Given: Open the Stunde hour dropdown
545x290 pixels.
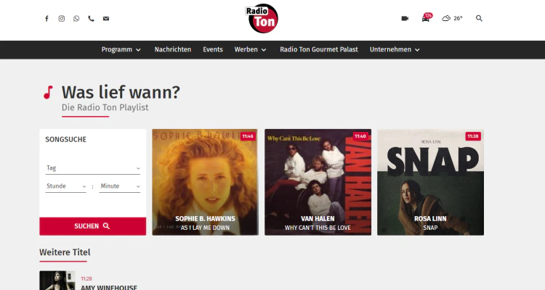Looking at the screenshot, I should 65,186.
